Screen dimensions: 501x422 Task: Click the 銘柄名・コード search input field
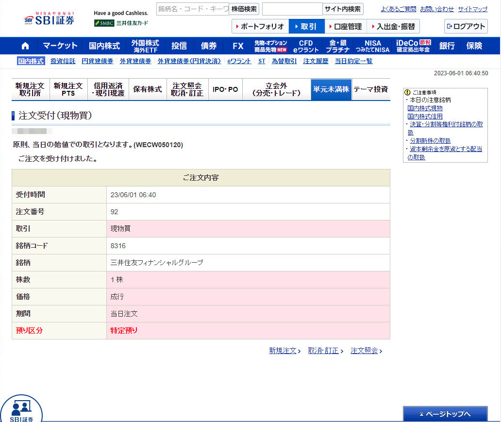click(x=192, y=9)
